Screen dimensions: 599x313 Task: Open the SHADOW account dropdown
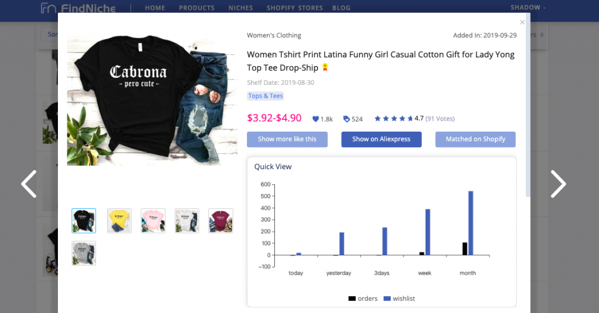click(528, 8)
